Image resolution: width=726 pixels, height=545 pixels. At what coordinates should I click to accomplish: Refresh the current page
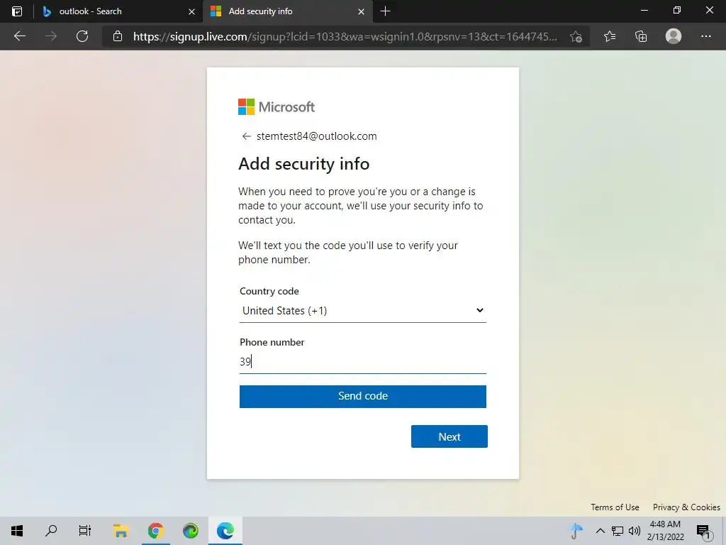click(82, 36)
